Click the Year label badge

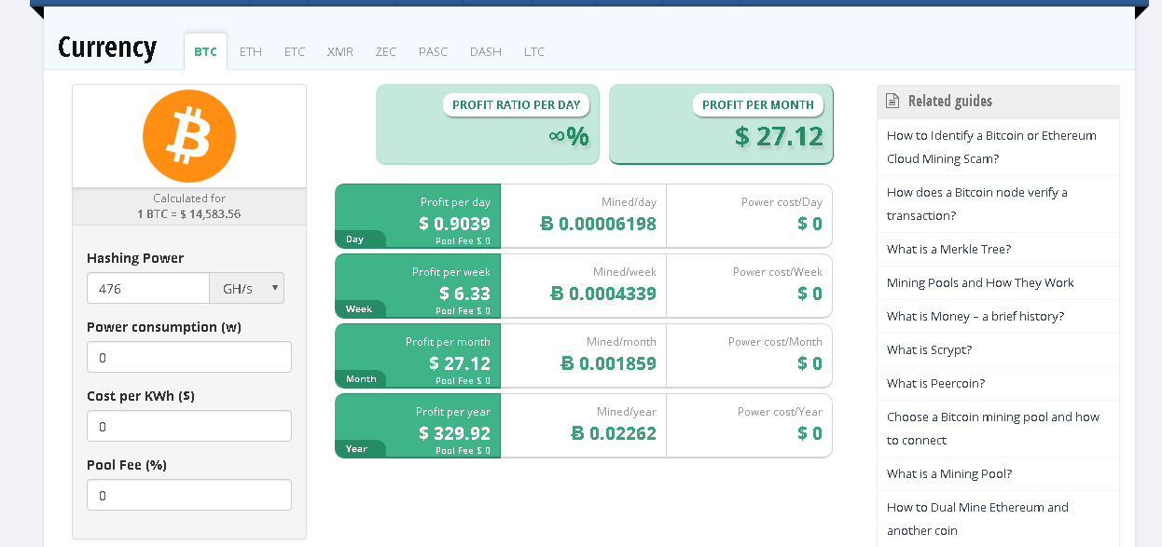[x=360, y=449]
